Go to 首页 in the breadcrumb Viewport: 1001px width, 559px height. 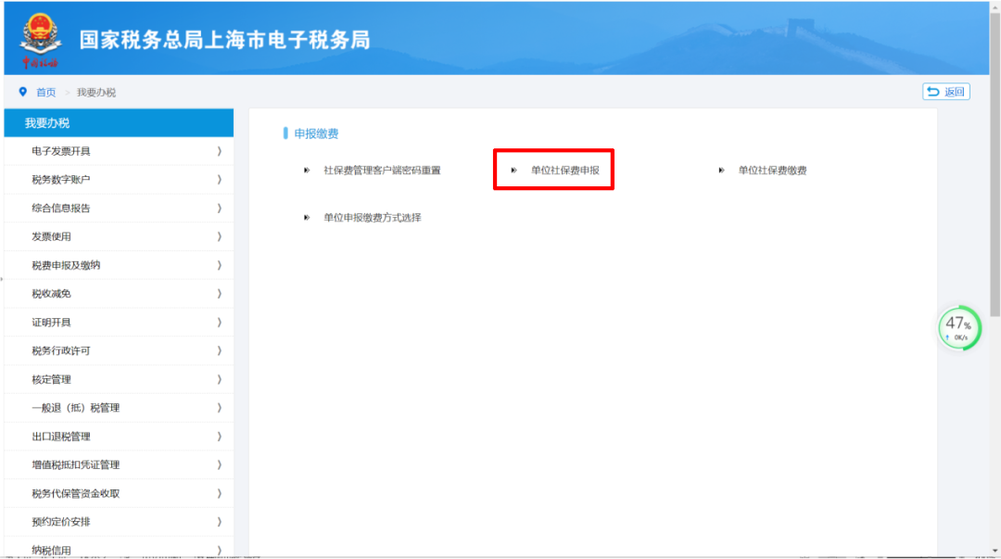(x=45, y=93)
